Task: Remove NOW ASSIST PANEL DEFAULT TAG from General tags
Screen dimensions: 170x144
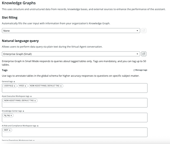Action: coord(61,86)
